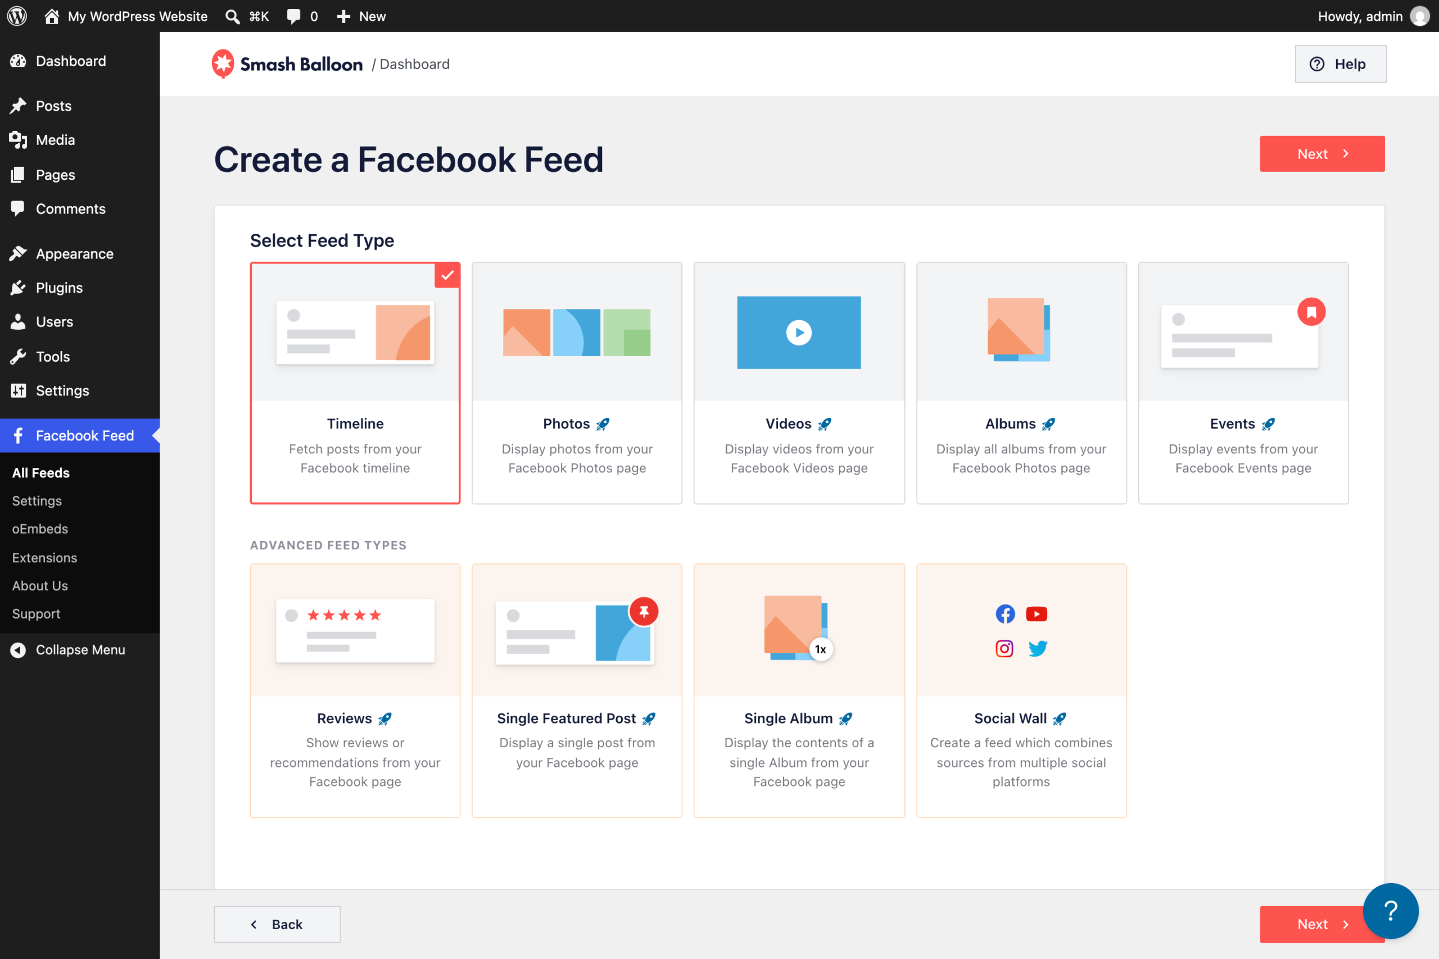The height and width of the screenshot is (959, 1439).
Task: Click the Posts pin icon
Action: [18, 105]
